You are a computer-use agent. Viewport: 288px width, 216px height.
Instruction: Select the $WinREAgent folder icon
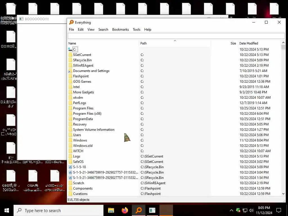70,65
